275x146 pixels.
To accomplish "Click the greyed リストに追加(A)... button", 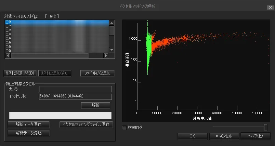I will coord(55,73).
